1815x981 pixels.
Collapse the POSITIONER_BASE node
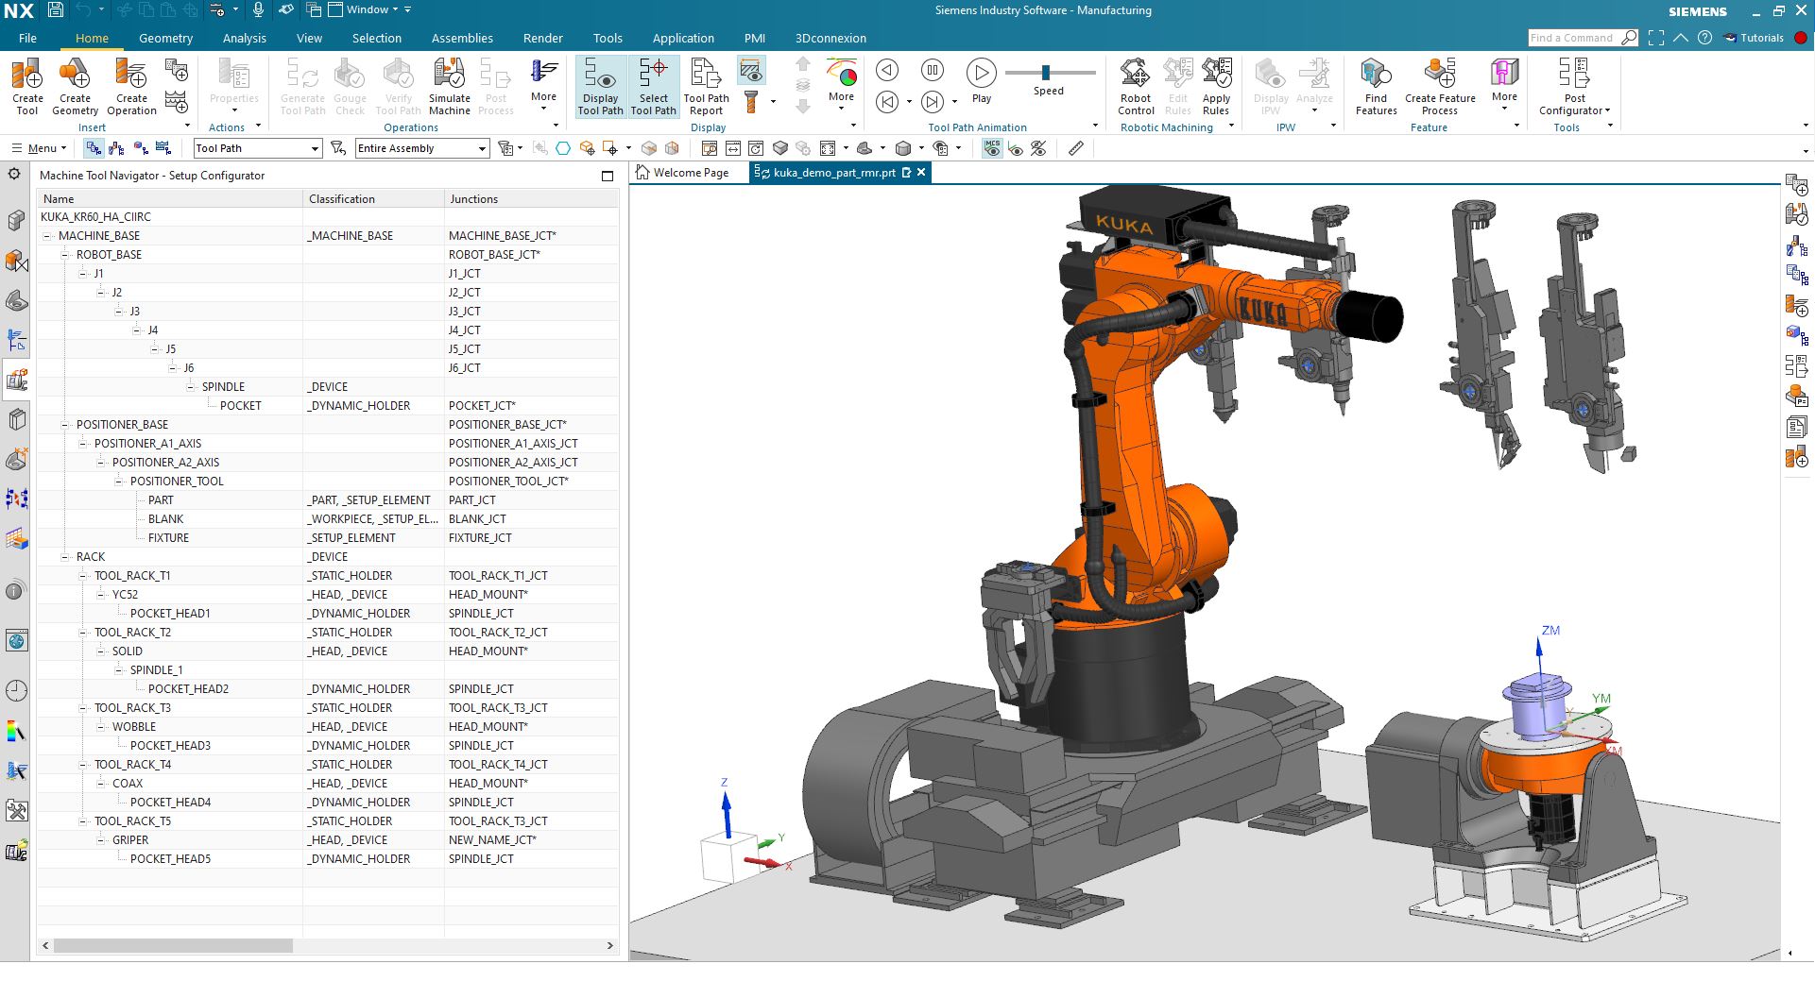[65, 425]
